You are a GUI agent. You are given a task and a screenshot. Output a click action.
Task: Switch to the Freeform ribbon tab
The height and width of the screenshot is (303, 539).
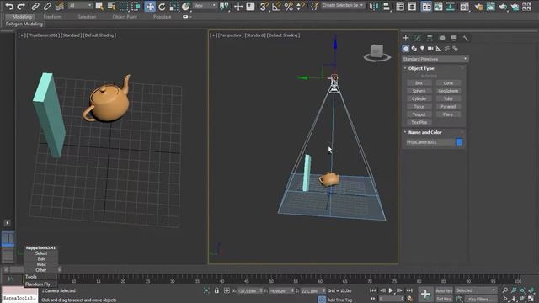coord(52,17)
